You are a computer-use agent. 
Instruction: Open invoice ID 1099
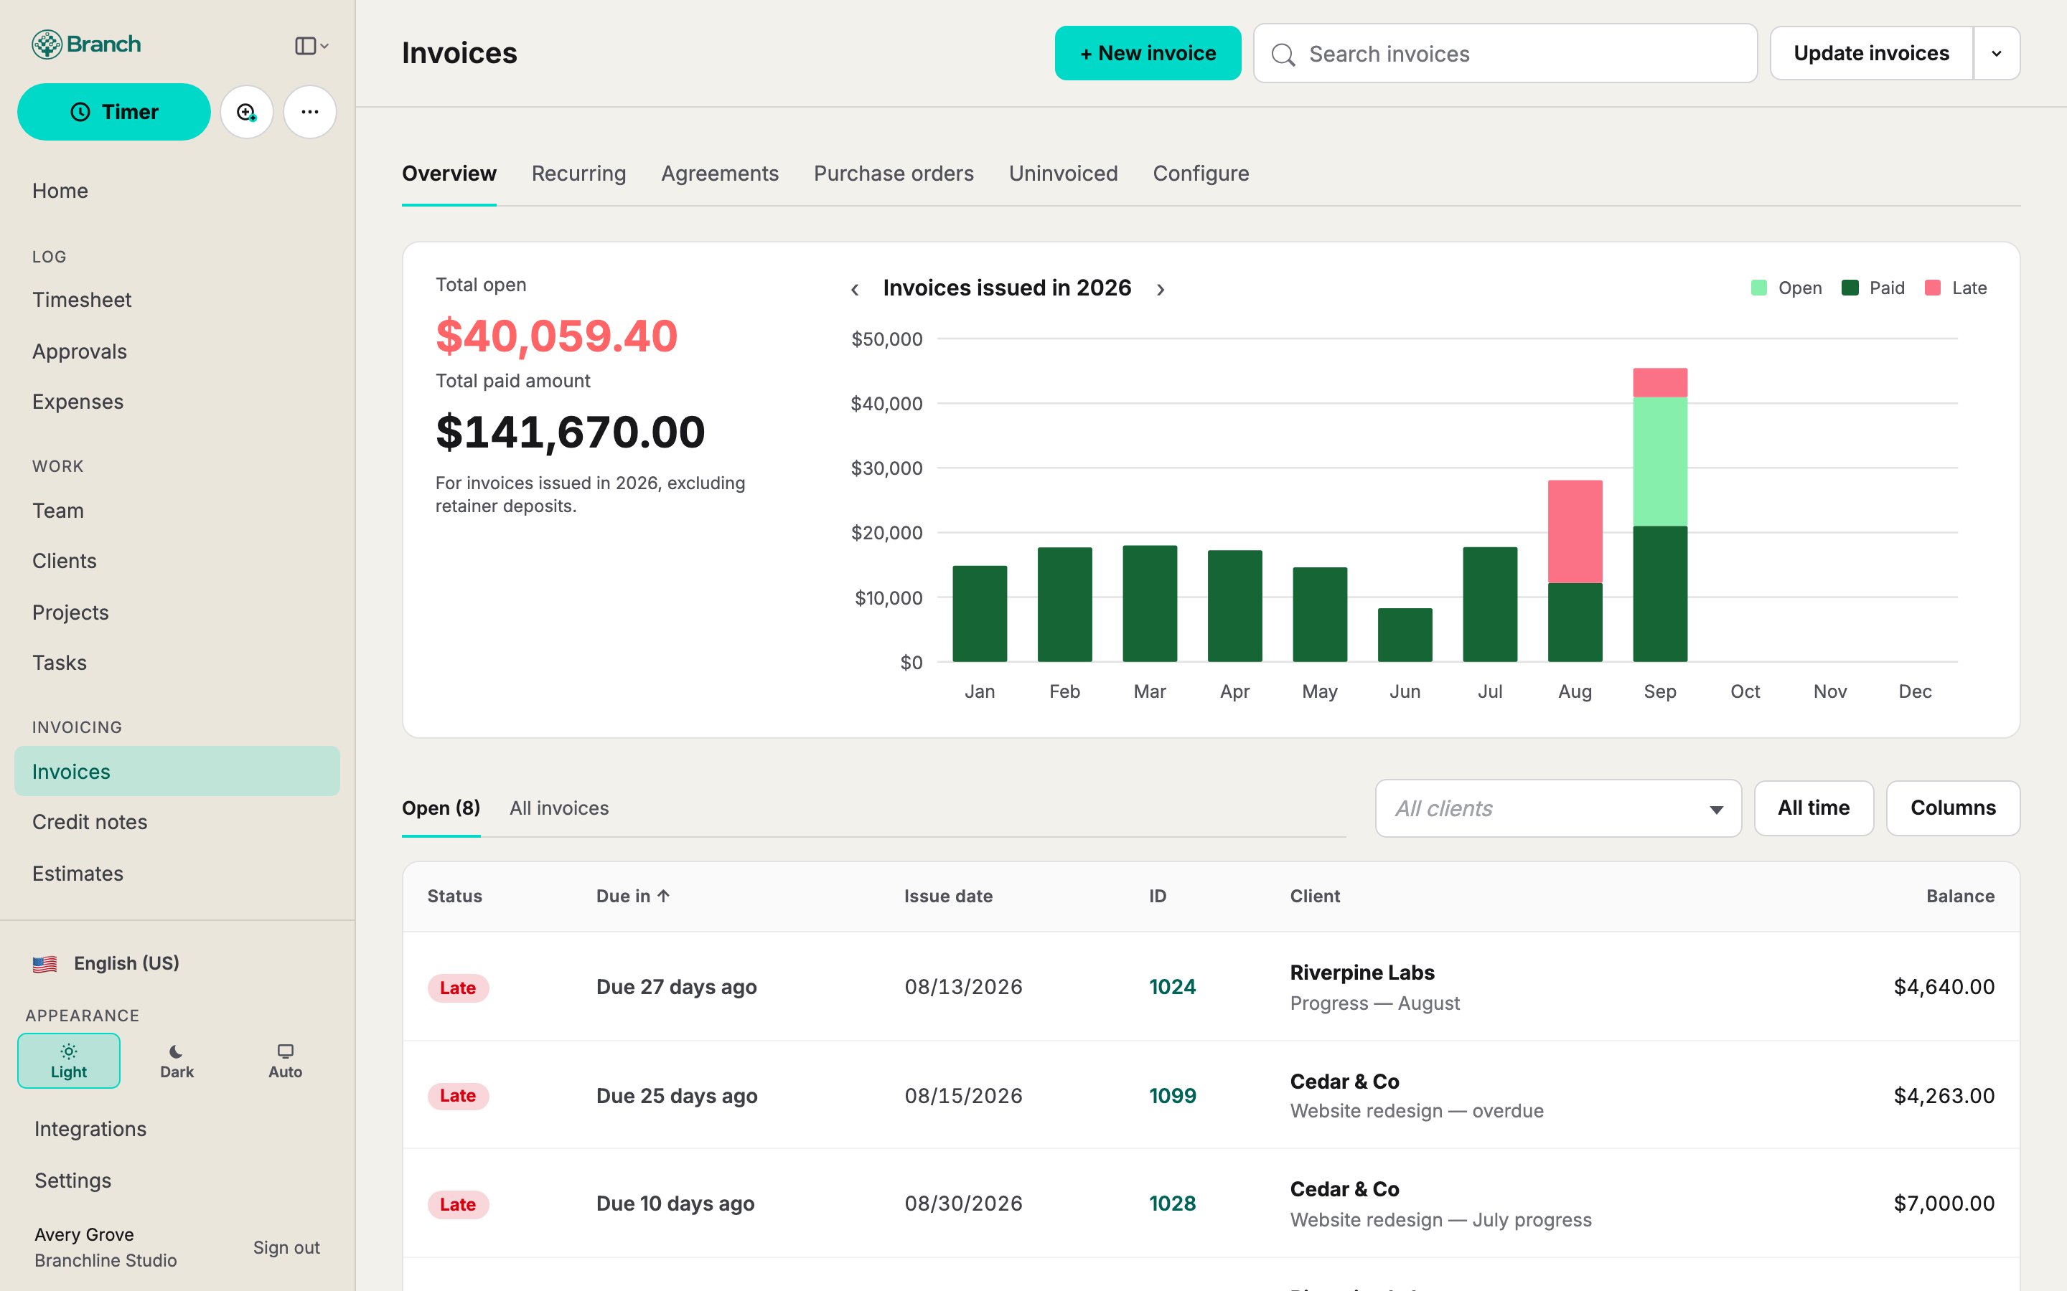[x=1172, y=1095]
